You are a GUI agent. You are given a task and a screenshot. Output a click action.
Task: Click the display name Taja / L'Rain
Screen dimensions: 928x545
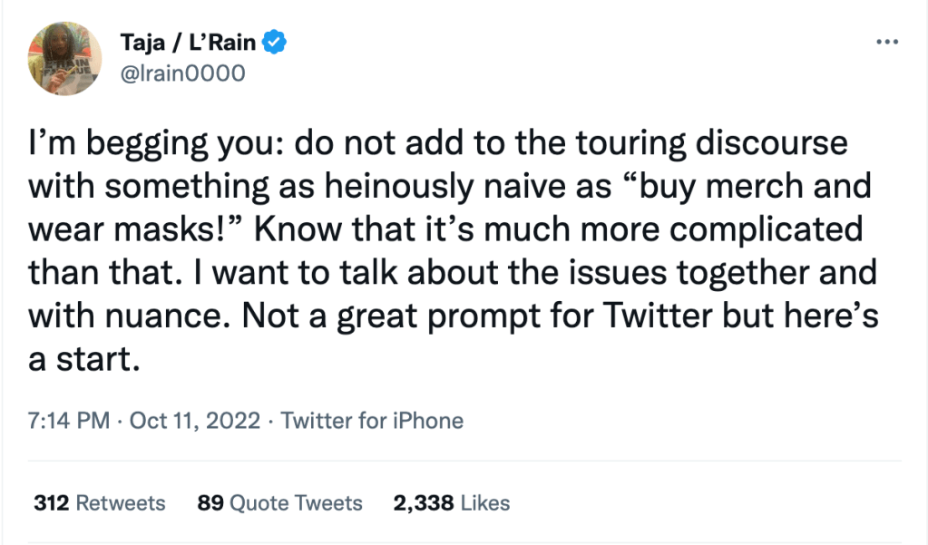click(x=188, y=42)
